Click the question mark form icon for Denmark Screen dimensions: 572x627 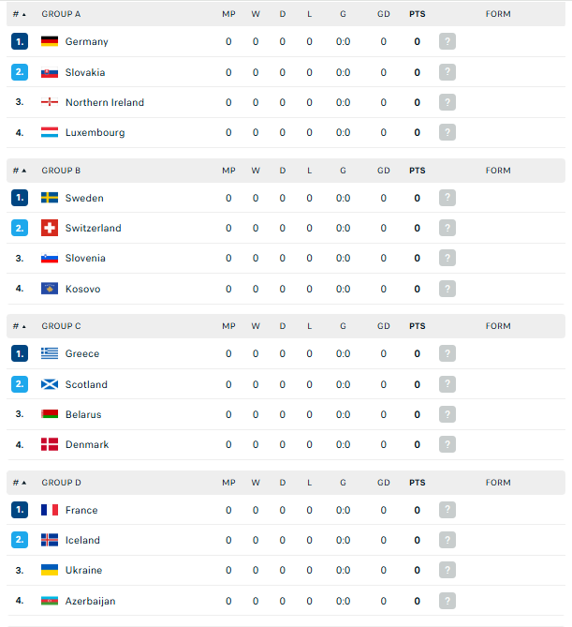(447, 444)
